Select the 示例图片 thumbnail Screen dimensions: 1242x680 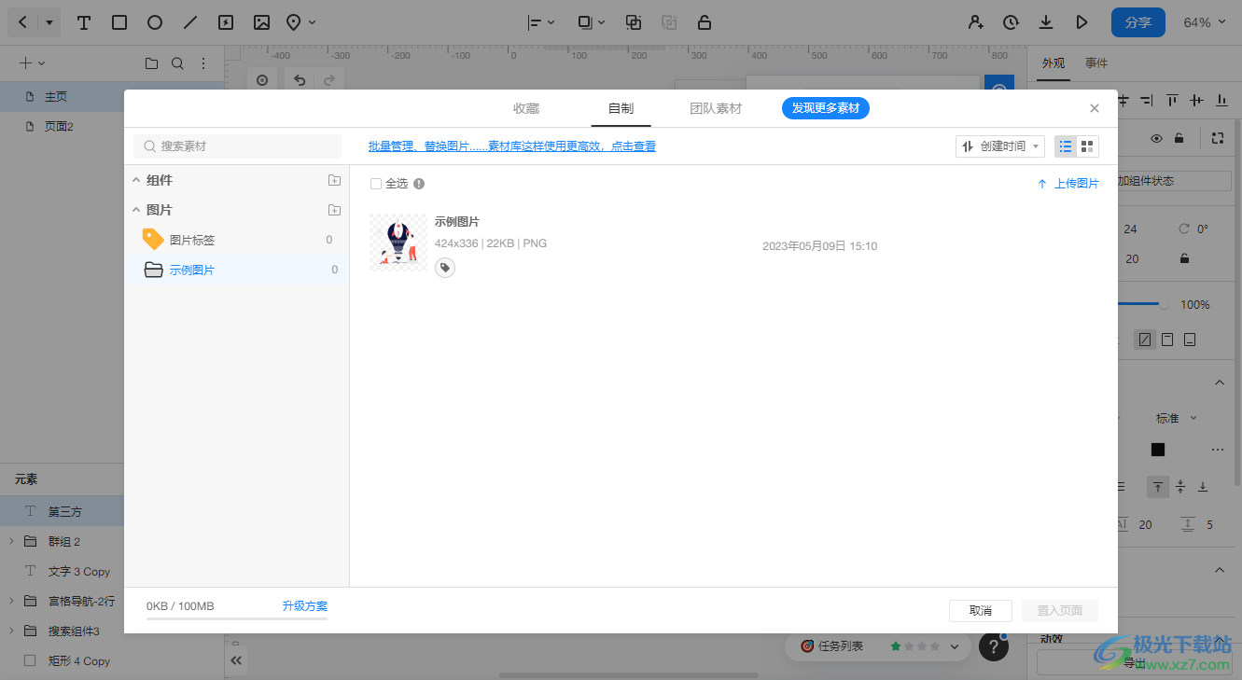[x=398, y=242]
